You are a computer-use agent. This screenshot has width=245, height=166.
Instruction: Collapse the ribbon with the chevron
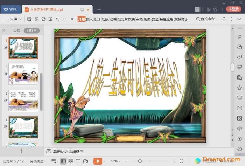[239, 19]
